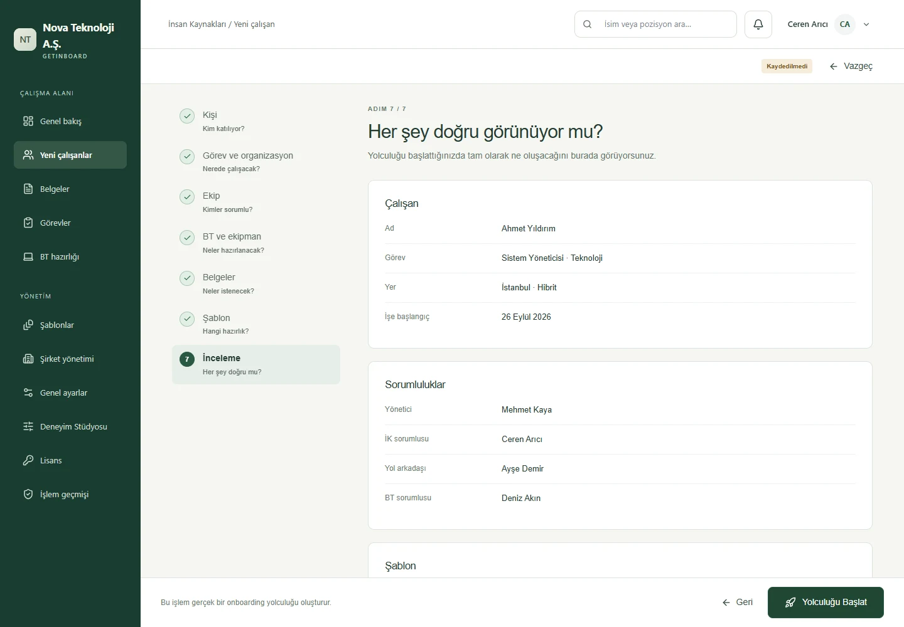Click the Şablon card heading

[401, 566]
